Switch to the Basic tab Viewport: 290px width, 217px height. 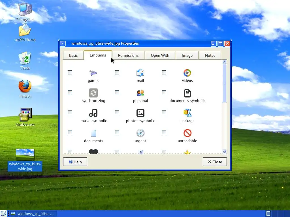(x=73, y=55)
